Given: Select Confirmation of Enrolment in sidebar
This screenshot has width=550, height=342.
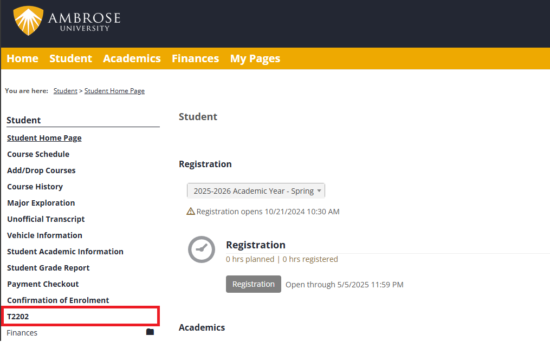Looking at the screenshot, I should [x=58, y=300].
